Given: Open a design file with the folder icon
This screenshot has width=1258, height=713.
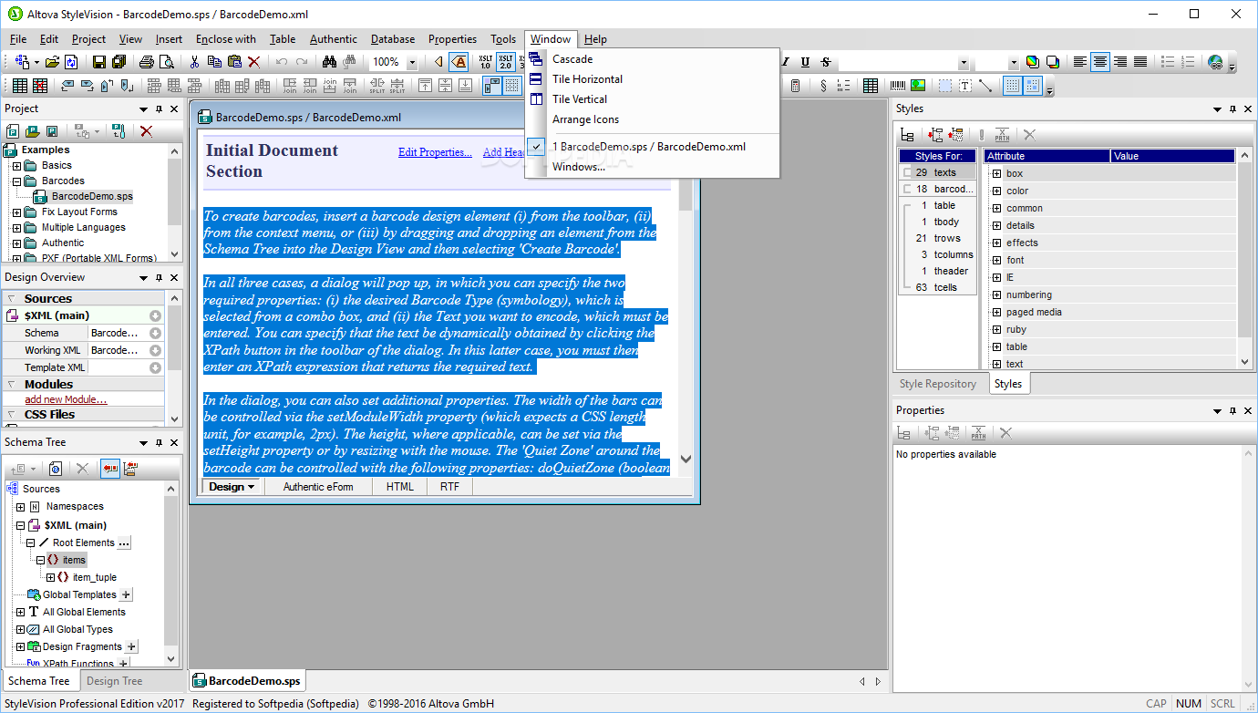Looking at the screenshot, I should click(x=52, y=62).
